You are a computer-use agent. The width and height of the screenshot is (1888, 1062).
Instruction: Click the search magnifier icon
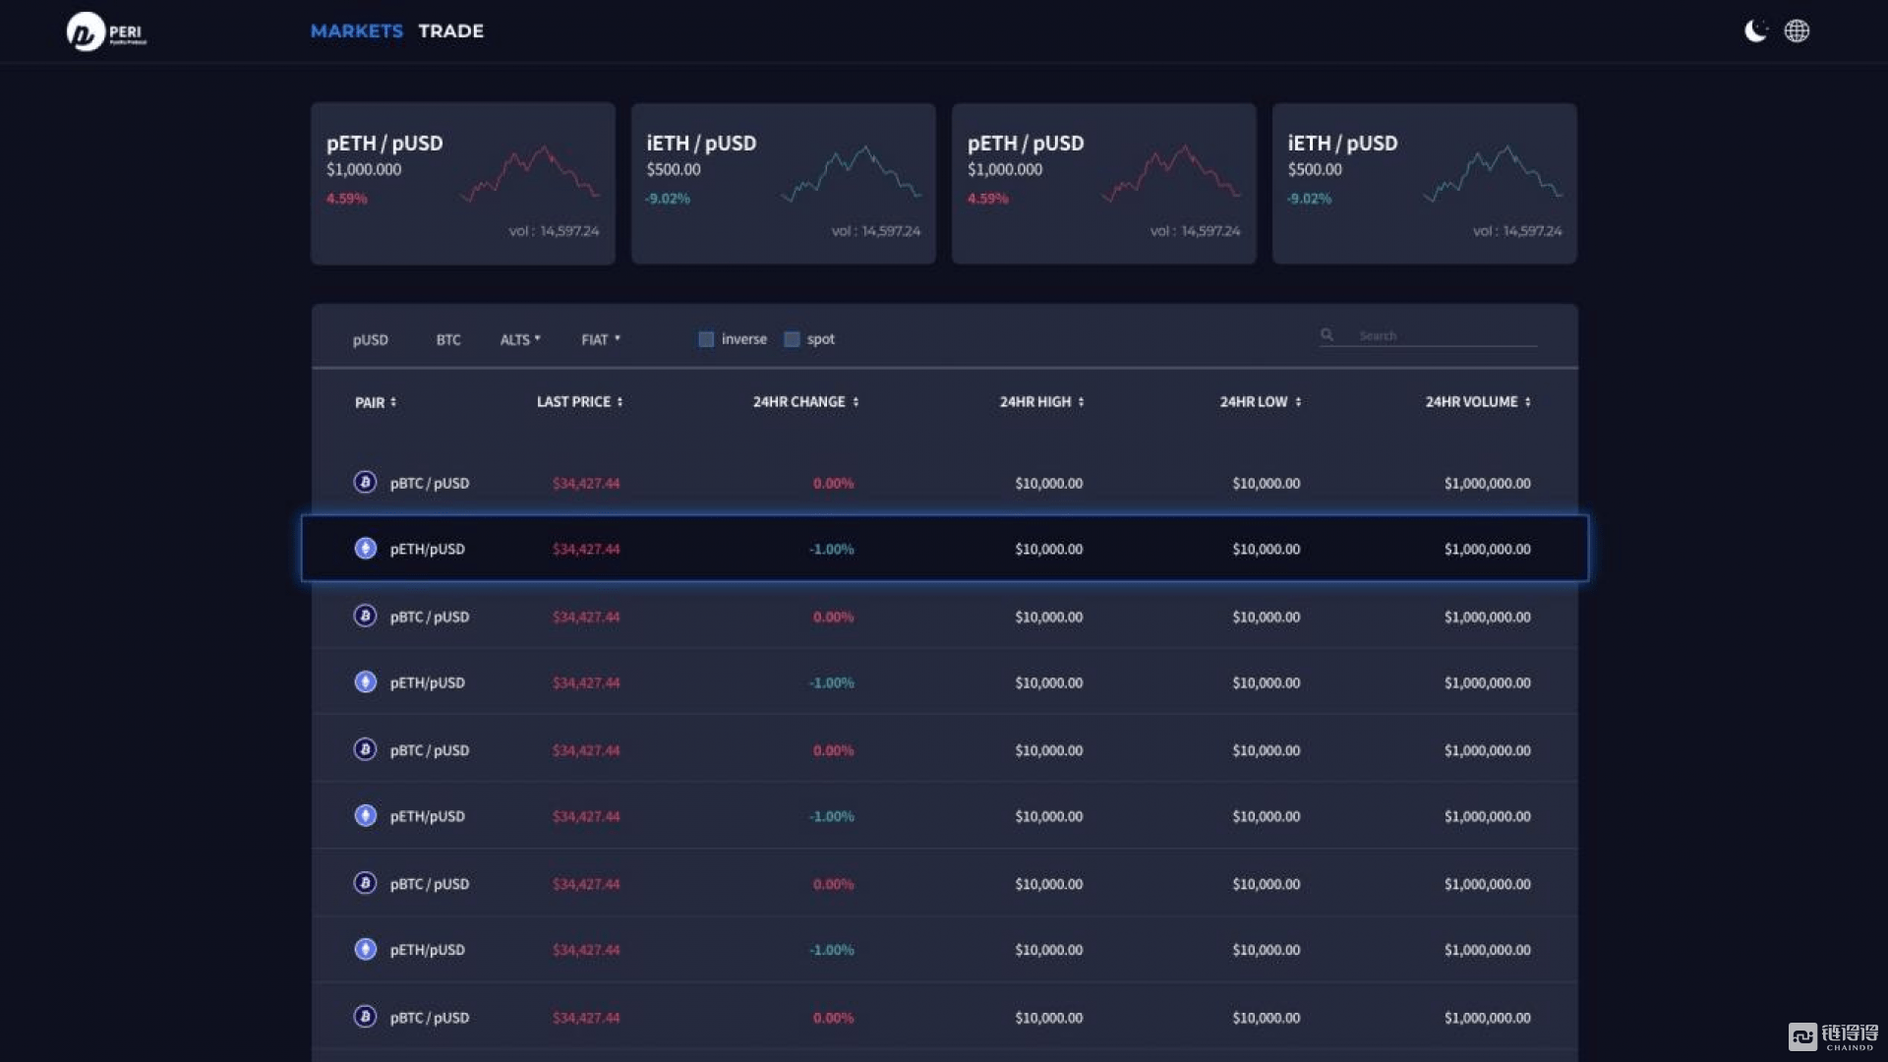pos(1327,334)
